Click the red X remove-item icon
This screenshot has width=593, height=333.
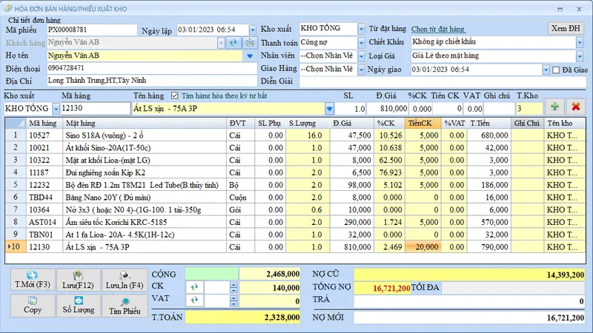coord(576,107)
